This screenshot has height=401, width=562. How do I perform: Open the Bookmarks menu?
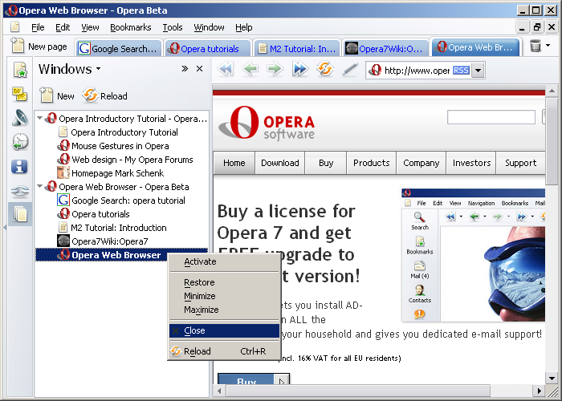coord(130,27)
